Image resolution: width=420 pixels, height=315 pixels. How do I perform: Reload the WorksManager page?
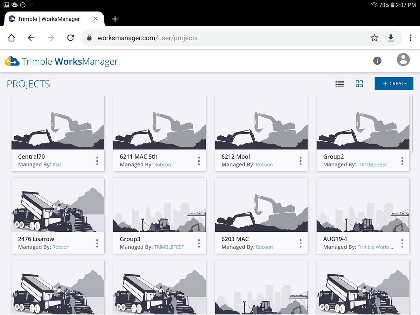tap(70, 37)
